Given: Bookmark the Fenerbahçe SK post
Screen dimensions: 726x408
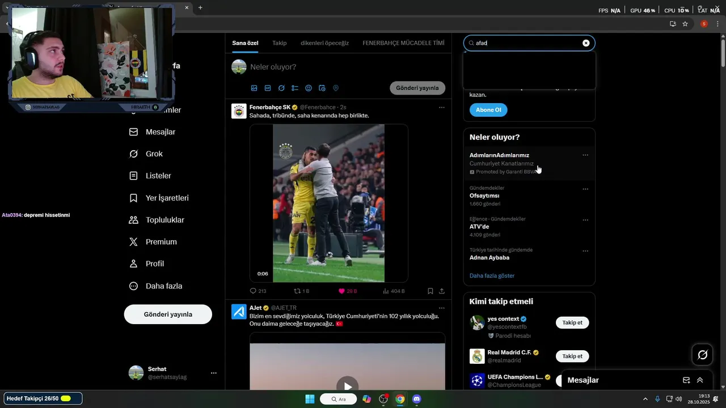Looking at the screenshot, I should click(x=430, y=291).
